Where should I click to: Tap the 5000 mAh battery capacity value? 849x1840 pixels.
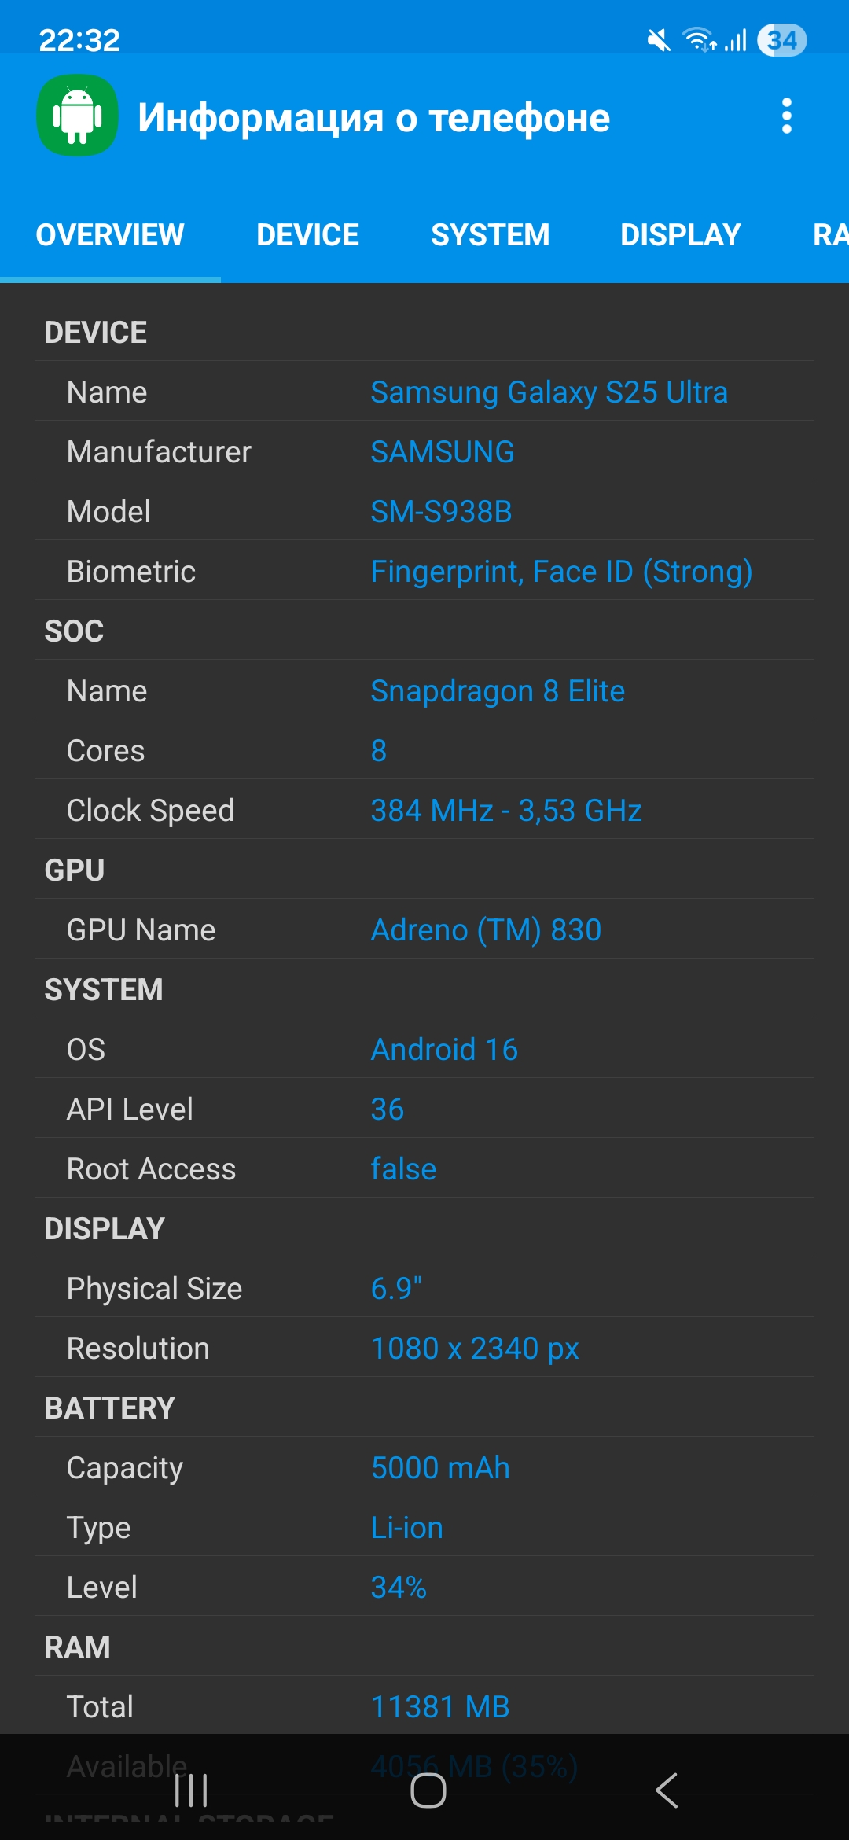(x=440, y=1468)
